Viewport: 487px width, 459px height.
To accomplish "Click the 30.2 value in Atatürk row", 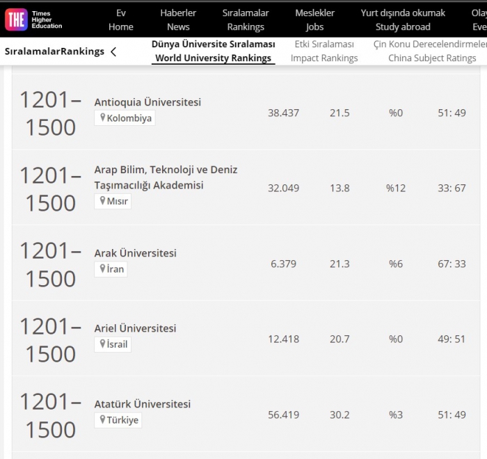I will click(x=340, y=414).
